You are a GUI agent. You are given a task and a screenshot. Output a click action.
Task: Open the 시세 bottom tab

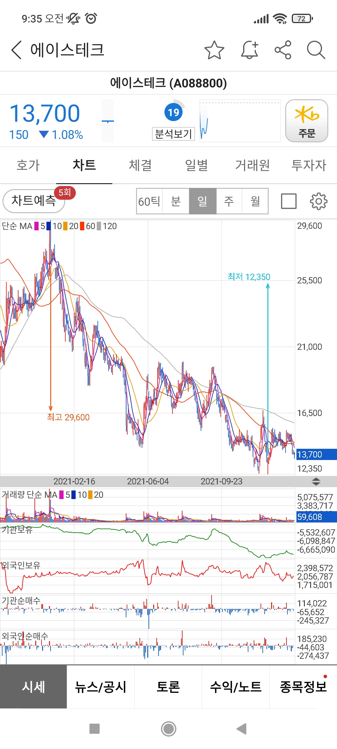click(33, 687)
